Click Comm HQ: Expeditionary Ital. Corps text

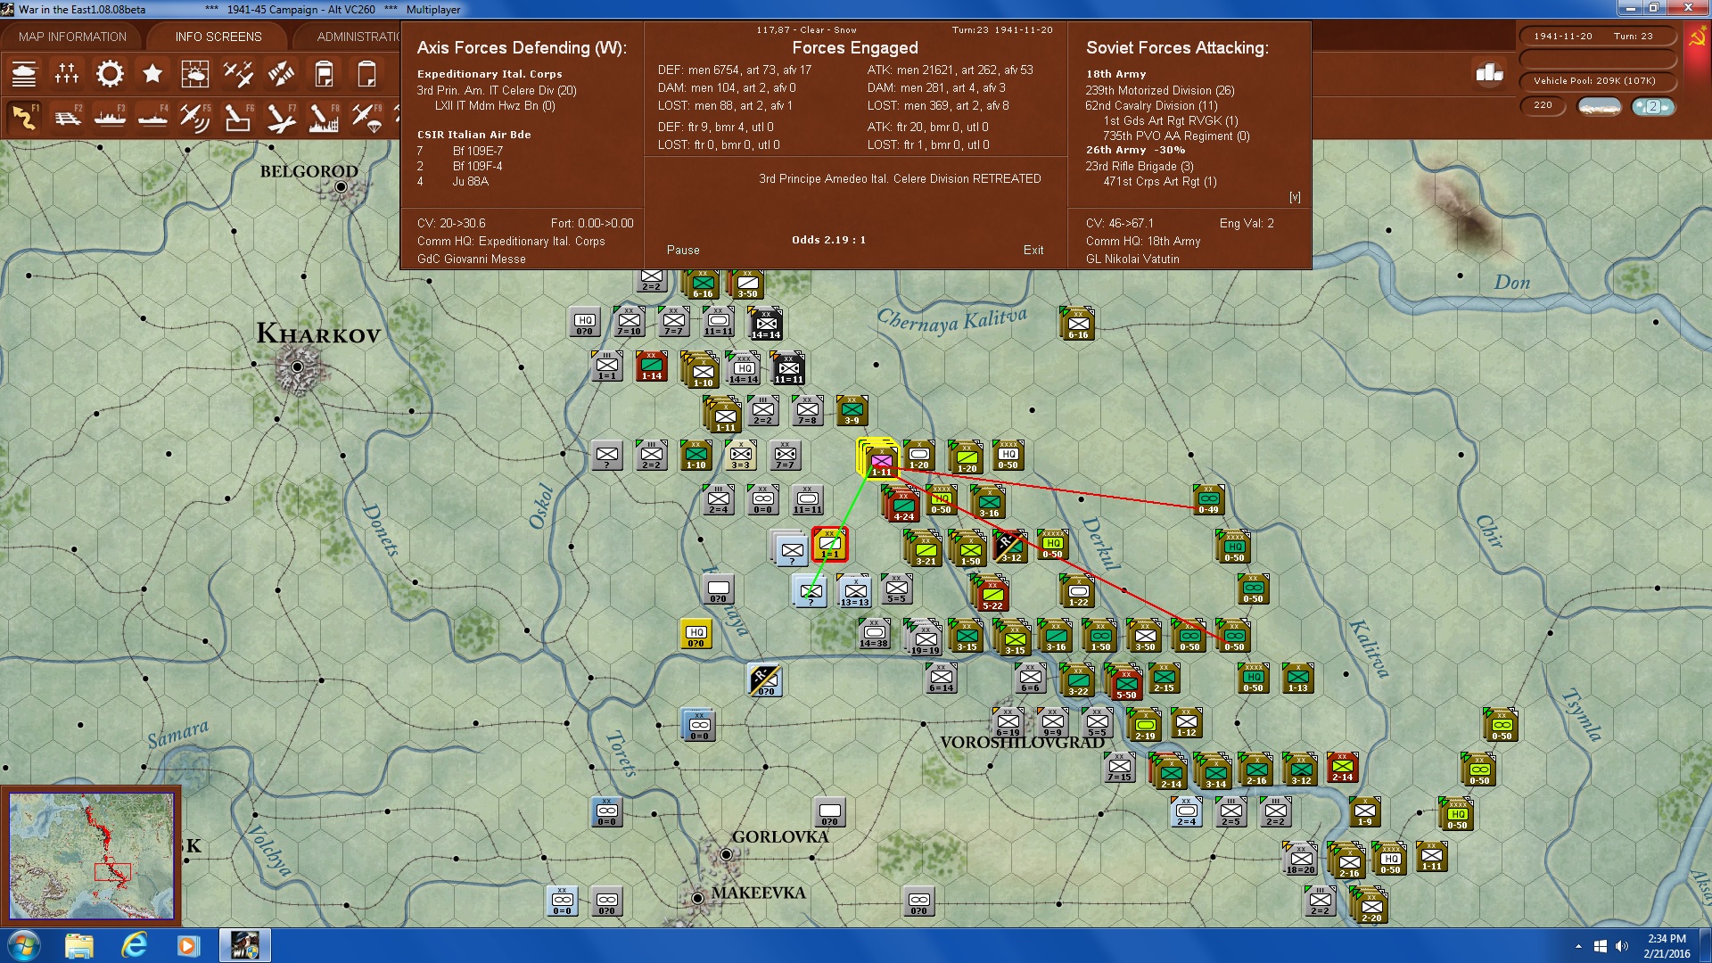(x=511, y=242)
